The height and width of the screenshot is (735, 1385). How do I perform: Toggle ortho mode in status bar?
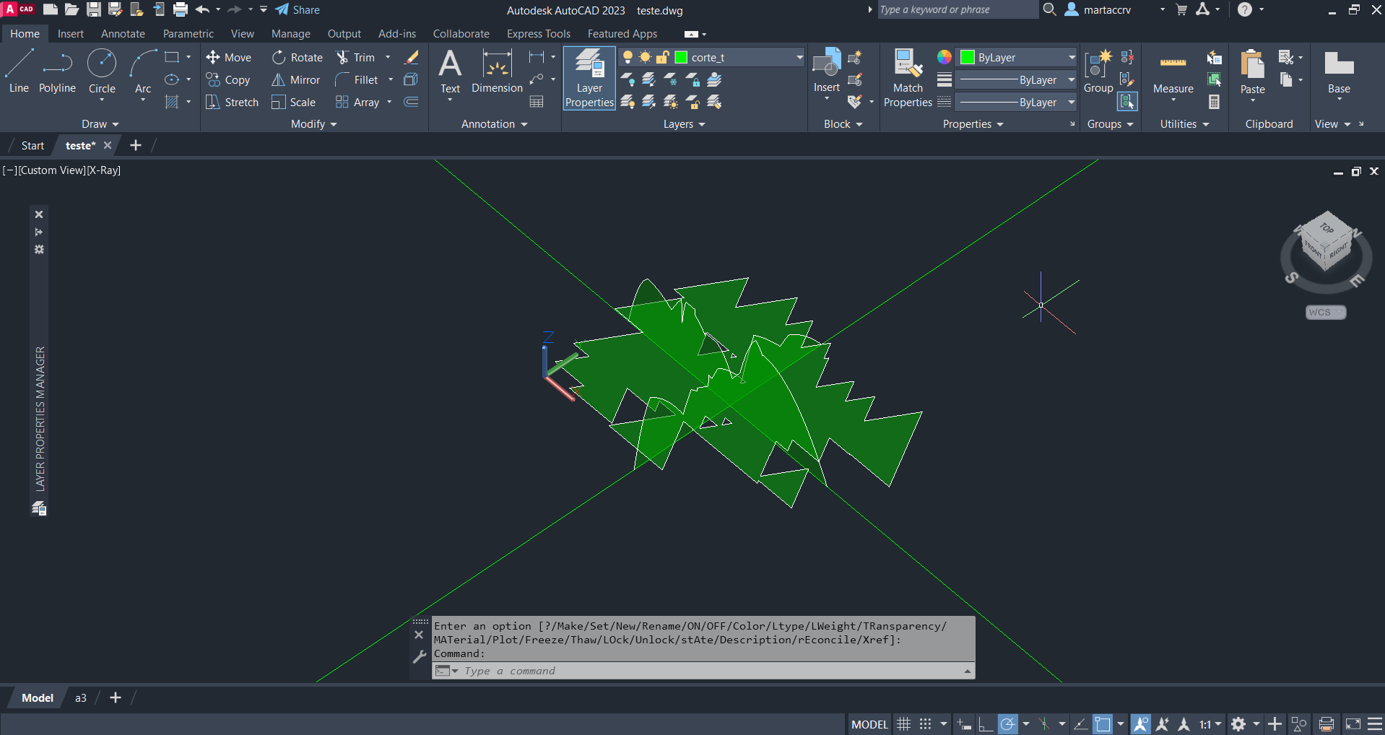click(x=986, y=724)
